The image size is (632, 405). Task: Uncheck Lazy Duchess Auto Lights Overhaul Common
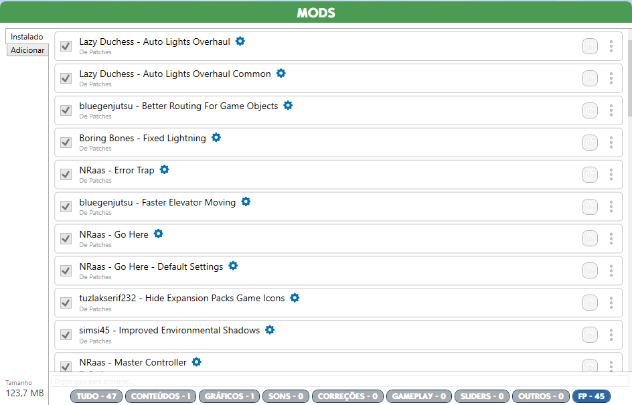[66, 78]
